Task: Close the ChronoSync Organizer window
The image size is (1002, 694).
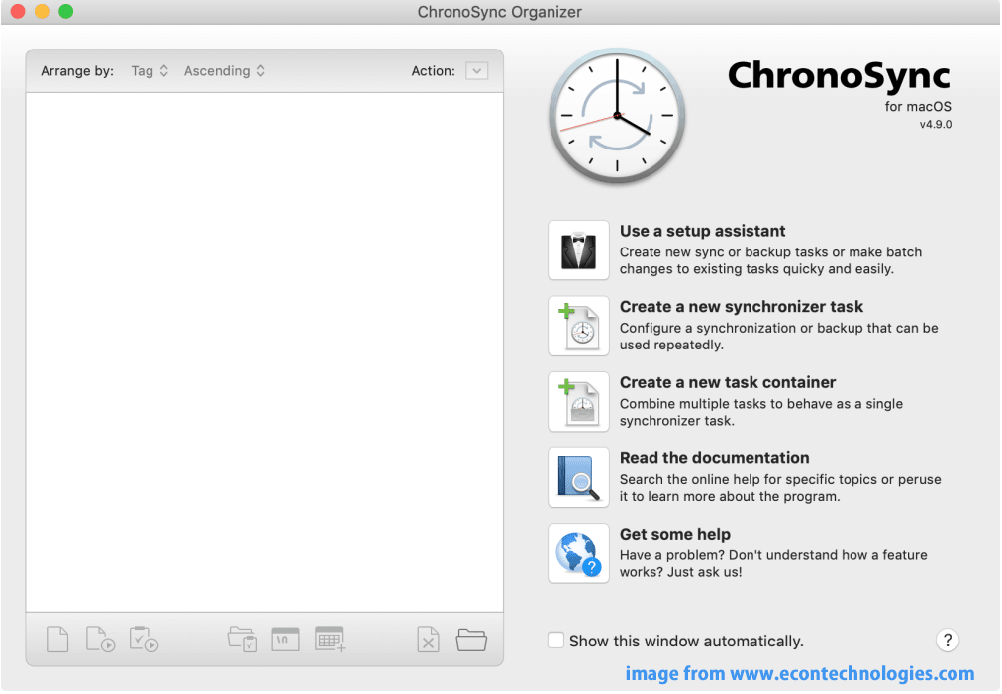Action: 18,12
